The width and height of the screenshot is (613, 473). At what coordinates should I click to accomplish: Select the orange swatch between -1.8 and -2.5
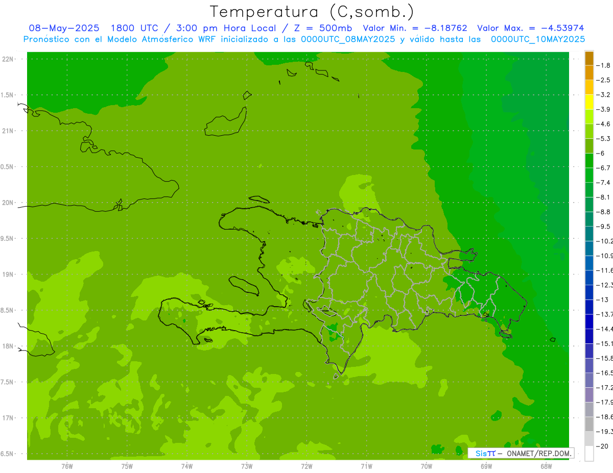[x=590, y=73]
